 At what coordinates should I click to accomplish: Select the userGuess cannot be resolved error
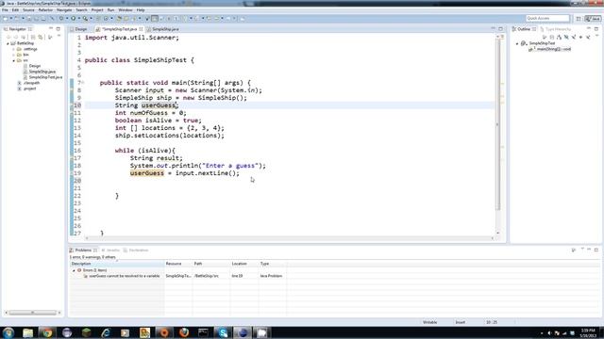point(124,276)
